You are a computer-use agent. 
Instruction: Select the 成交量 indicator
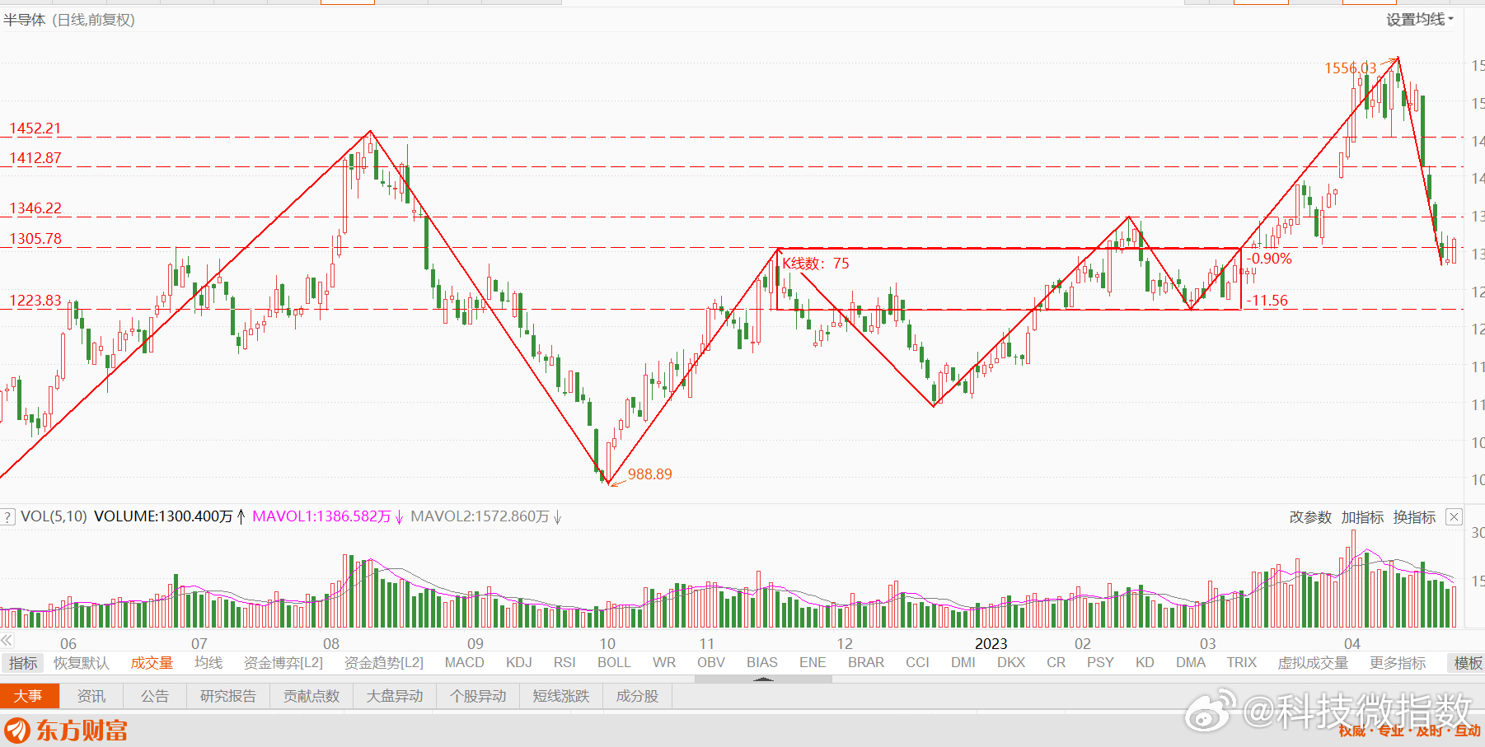[x=152, y=663]
